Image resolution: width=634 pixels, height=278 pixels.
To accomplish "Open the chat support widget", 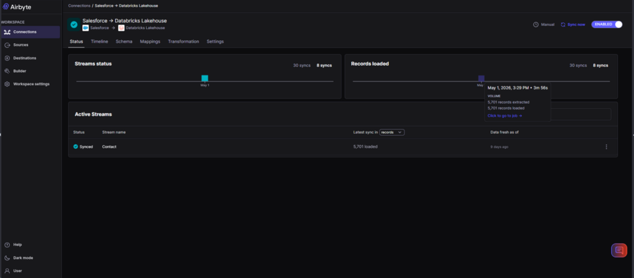I will point(619,250).
